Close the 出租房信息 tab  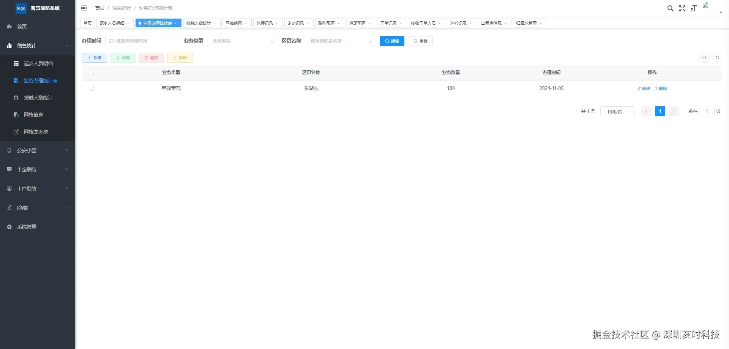(506, 24)
